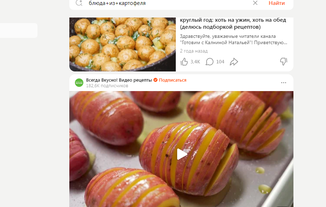Open the more options menu for the video post
Viewport: 326px width, 207px height.
284,83
